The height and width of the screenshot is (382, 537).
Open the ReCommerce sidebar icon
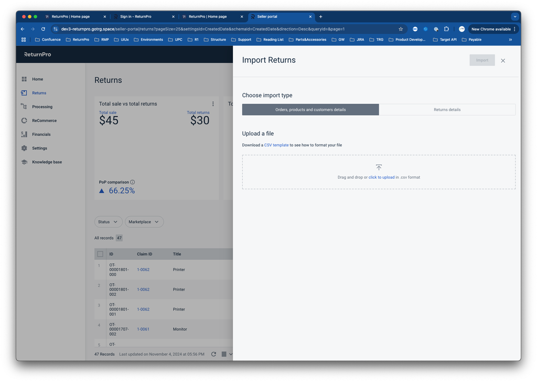pos(24,121)
